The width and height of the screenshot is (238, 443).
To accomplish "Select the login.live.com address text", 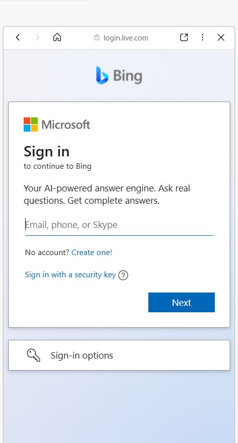I will (126, 38).
